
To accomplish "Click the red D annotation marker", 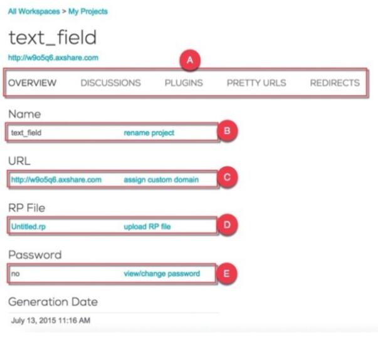I will coord(227,225).
